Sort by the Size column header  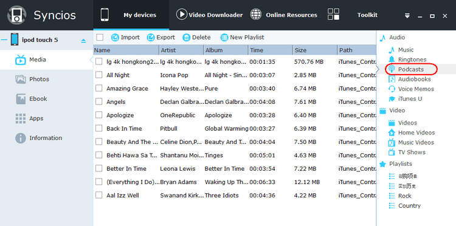point(315,50)
